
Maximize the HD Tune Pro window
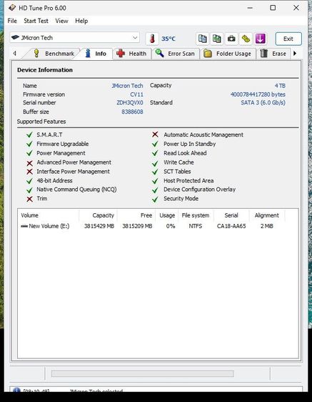[x=273, y=8]
